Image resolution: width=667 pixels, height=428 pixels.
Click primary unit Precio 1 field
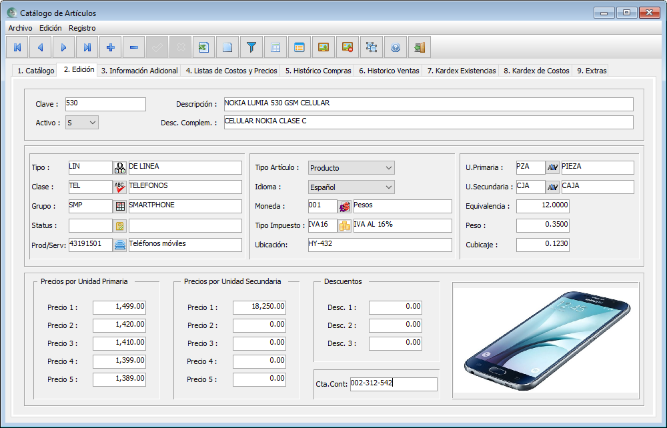(119, 307)
